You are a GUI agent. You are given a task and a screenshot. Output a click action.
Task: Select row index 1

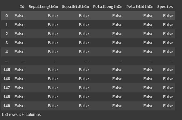pos(7,25)
